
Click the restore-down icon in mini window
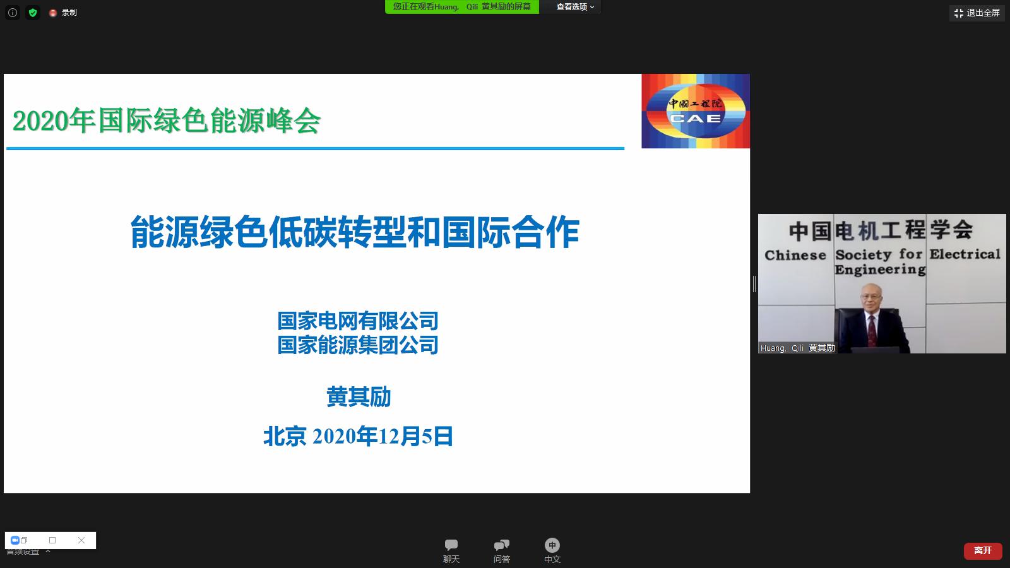(25, 540)
